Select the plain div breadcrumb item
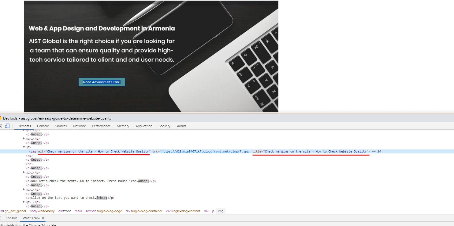This screenshot has height=226, width=454. pos(206,211)
